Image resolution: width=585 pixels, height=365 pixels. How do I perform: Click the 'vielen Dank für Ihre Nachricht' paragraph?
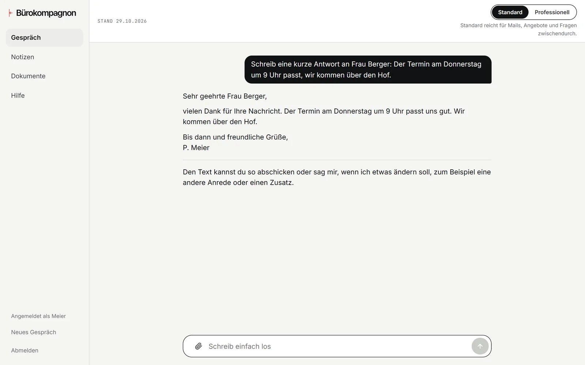[324, 116]
